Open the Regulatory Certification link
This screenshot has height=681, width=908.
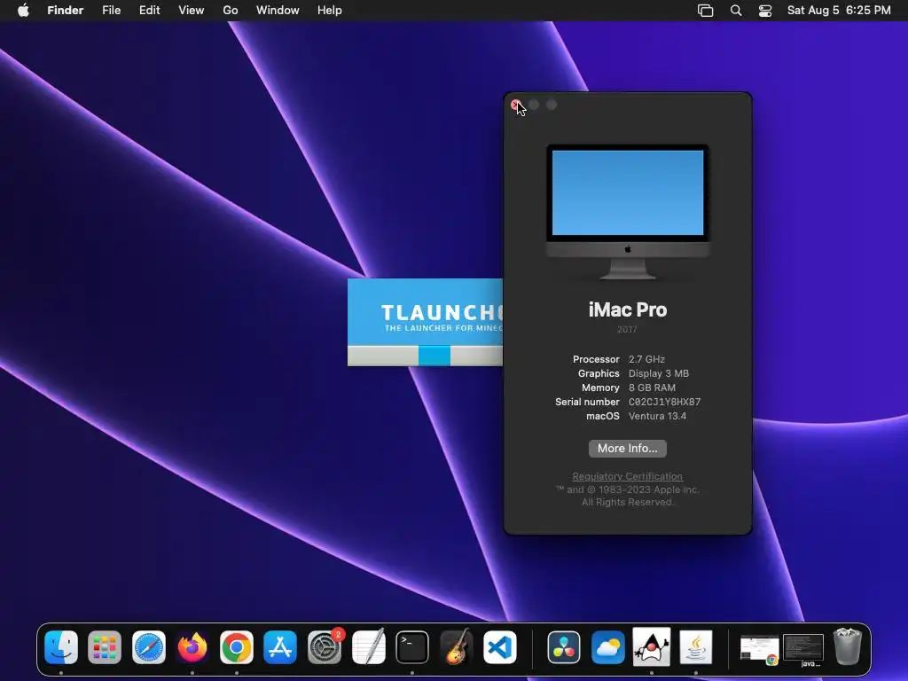click(628, 476)
